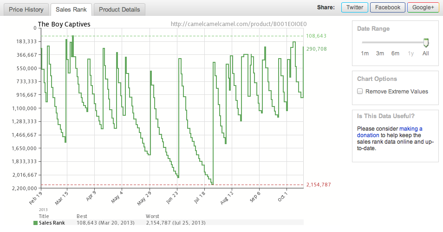443x232 pixels.
Task: Share via the Facebook button
Action: [x=388, y=7]
